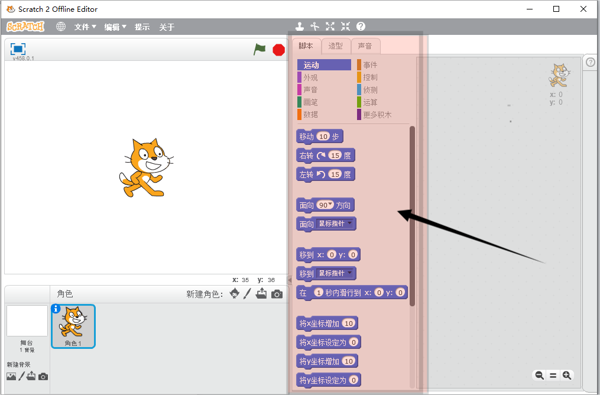Paint a new sprite brush icon

click(248, 293)
